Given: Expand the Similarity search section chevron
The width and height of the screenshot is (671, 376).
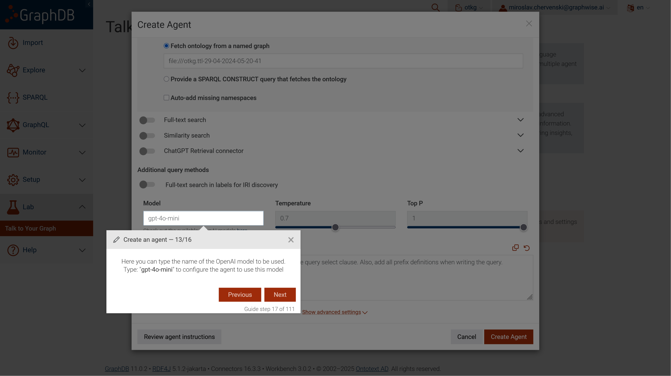Looking at the screenshot, I should (x=521, y=135).
